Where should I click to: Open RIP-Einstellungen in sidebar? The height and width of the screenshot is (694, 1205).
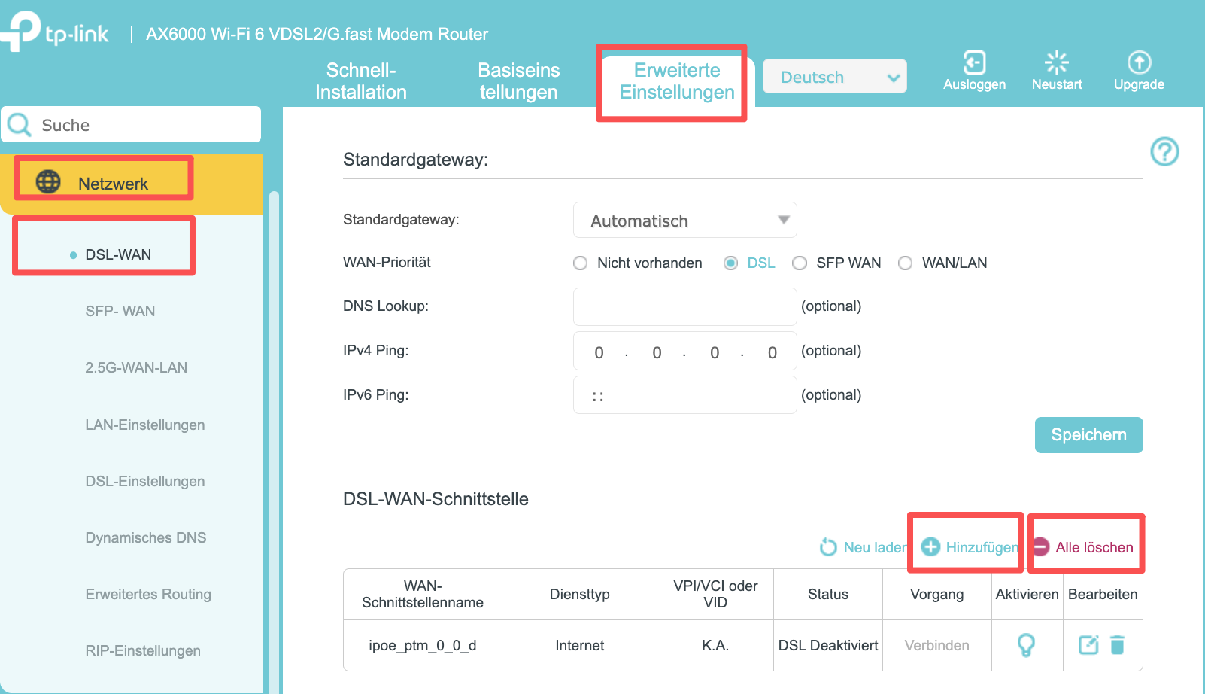click(143, 650)
